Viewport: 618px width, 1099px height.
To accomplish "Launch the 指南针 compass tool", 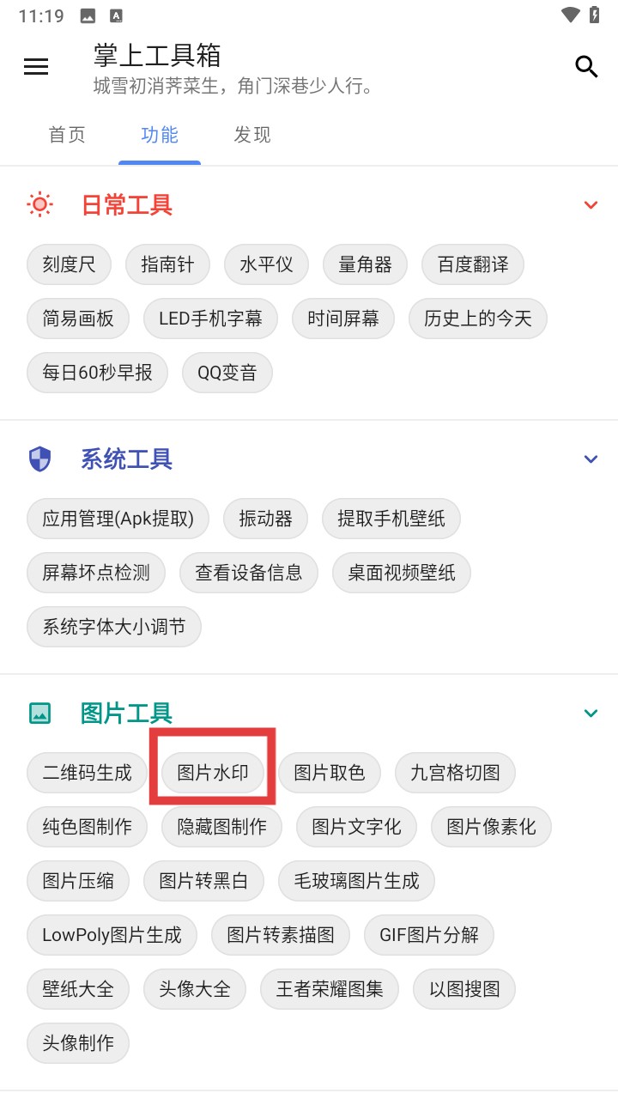I will click(167, 264).
